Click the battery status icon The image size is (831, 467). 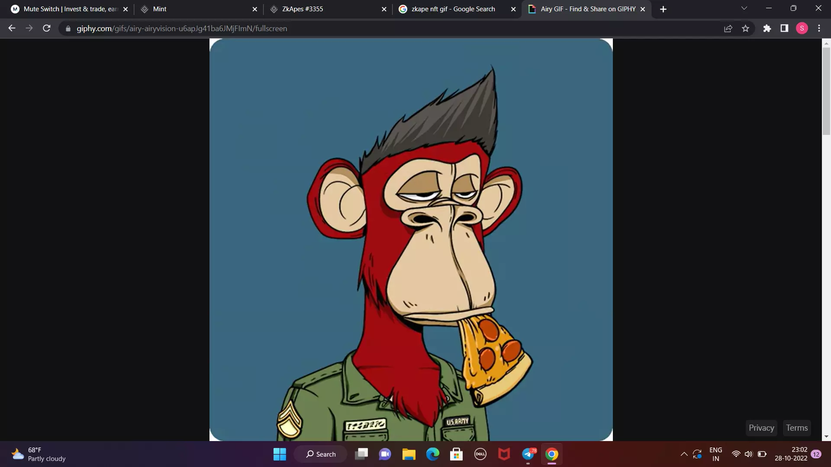762,454
